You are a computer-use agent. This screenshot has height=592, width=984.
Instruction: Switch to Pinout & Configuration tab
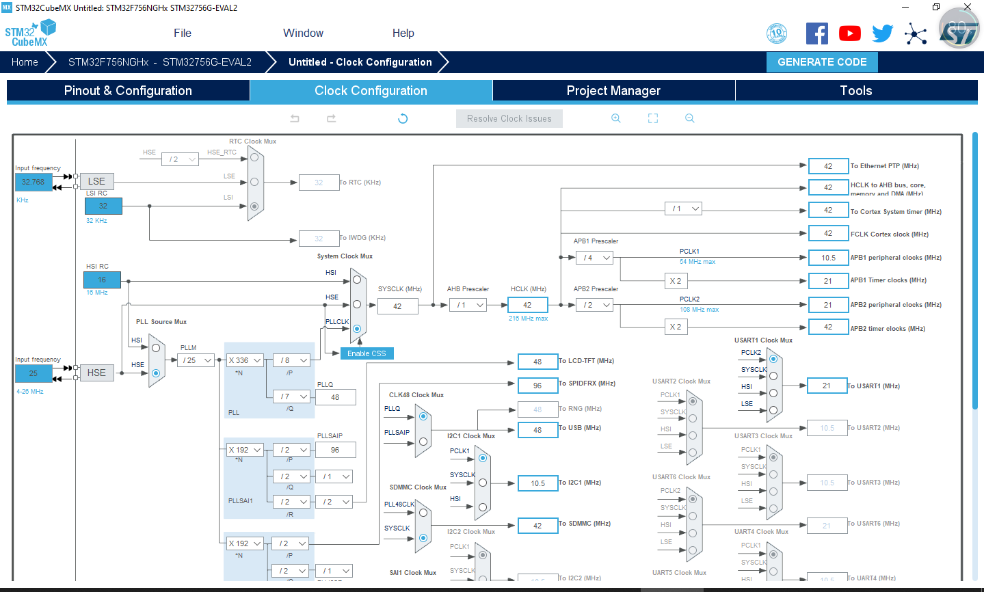(x=128, y=91)
